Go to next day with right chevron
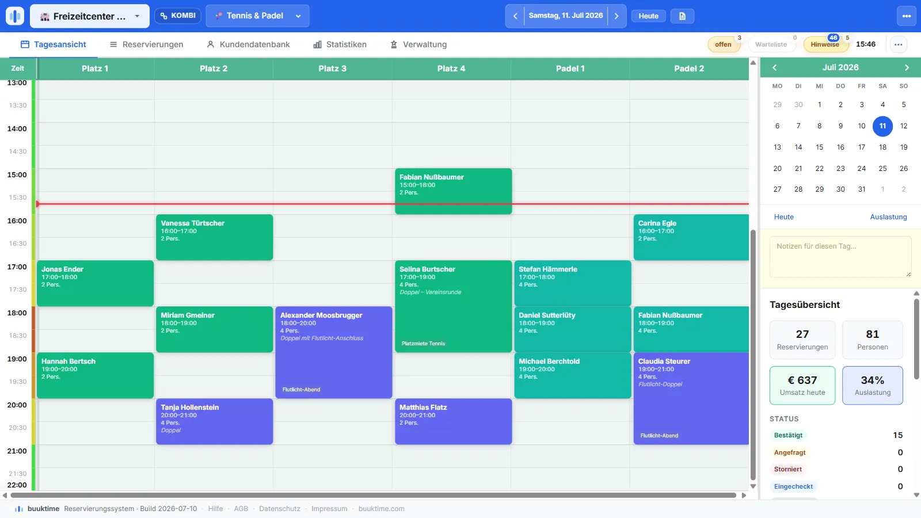Image resolution: width=921 pixels, height=518 pixels. pyautogui.click(x=616, y=16)
